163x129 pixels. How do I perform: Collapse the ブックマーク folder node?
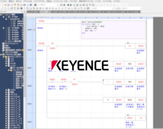pos(9,70)
